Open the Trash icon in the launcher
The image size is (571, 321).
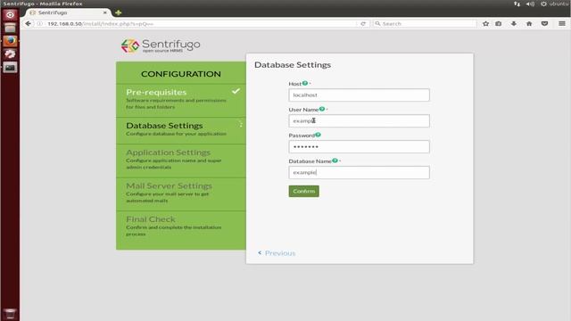pos(10,314)
